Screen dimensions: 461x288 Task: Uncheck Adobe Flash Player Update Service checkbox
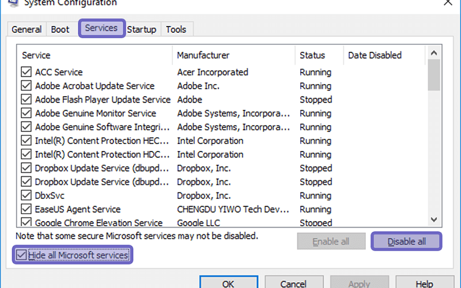[26, 100]
